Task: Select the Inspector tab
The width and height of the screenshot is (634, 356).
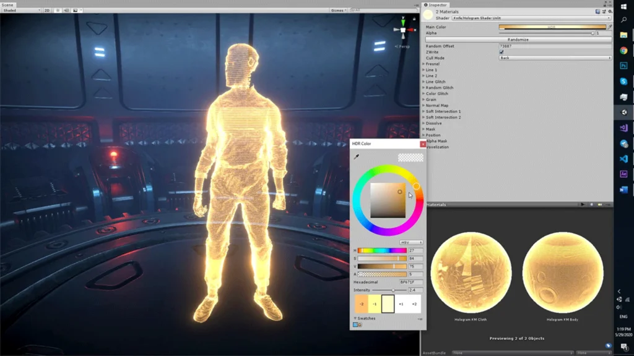Action: tap(435, 5)
